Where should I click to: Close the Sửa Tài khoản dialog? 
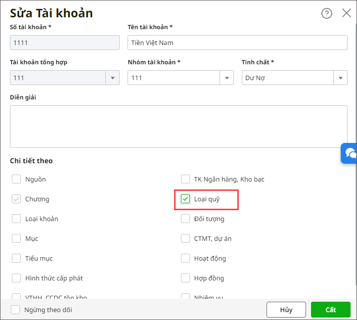pos(347,13)
